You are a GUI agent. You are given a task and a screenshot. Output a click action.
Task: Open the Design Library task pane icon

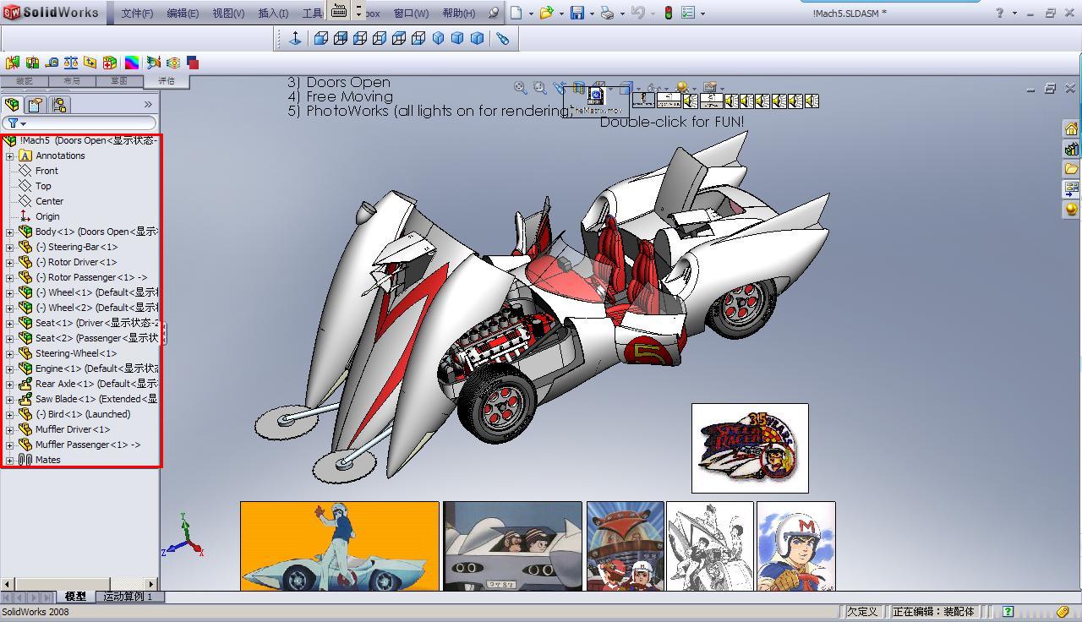click(1071, 149)
